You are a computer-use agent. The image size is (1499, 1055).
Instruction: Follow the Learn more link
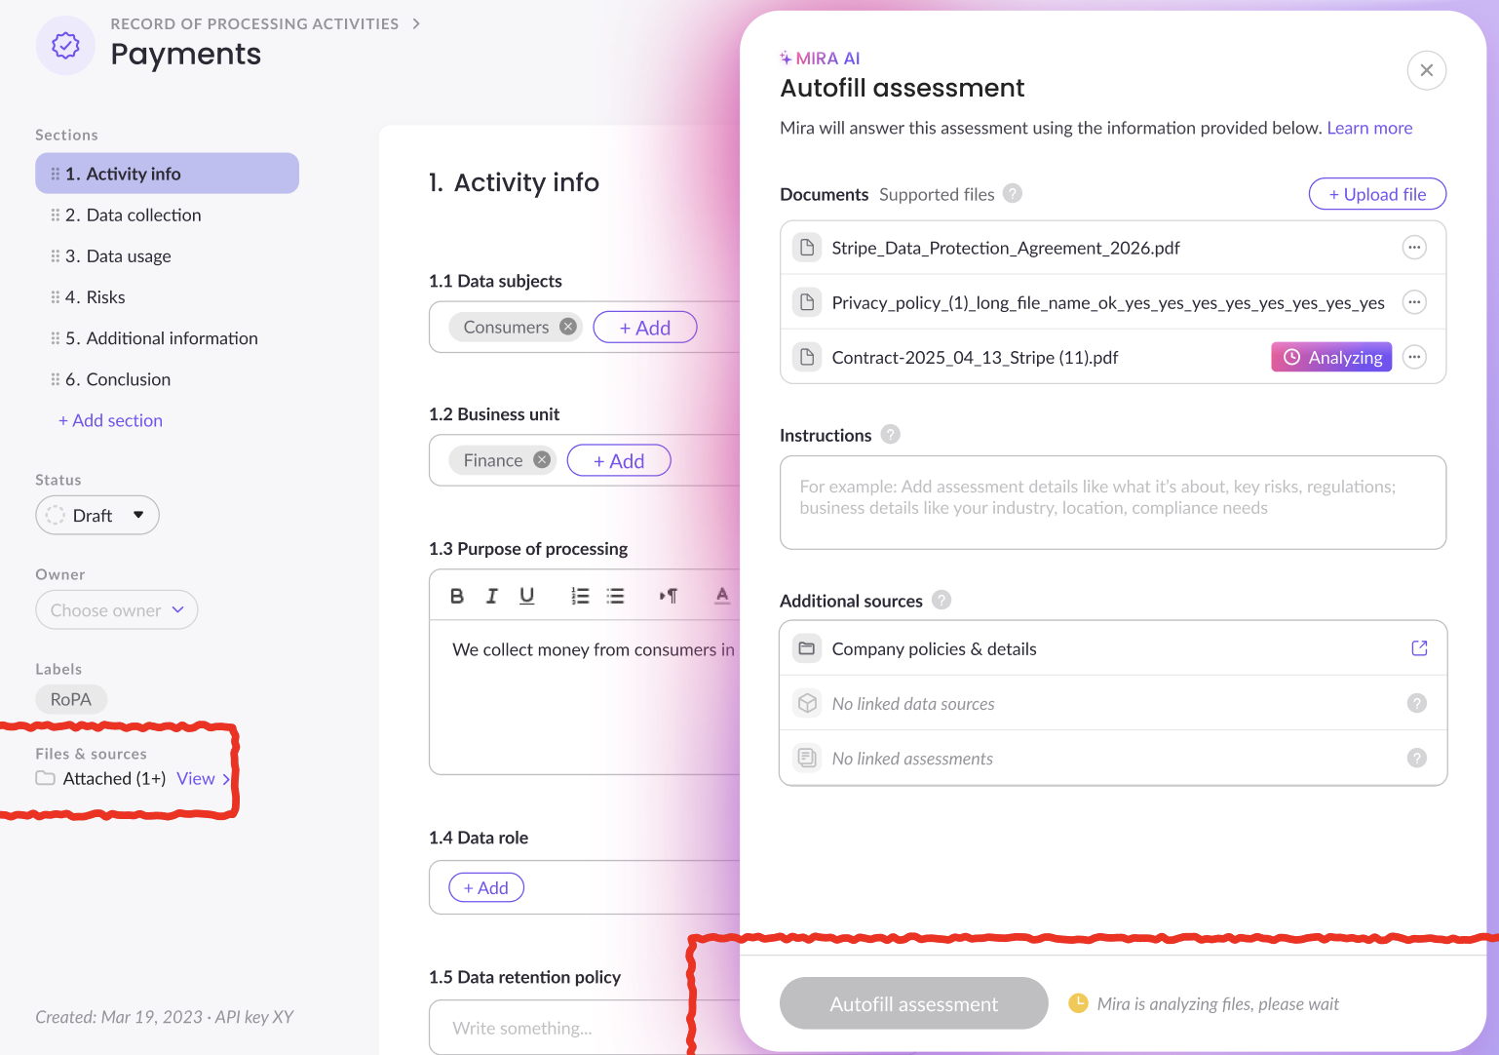click(1369, 128)
